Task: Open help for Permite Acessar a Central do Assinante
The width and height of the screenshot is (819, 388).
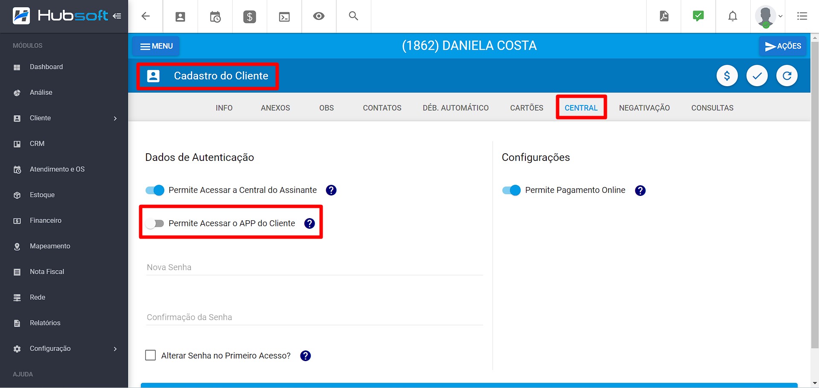Action: point(331,190)
